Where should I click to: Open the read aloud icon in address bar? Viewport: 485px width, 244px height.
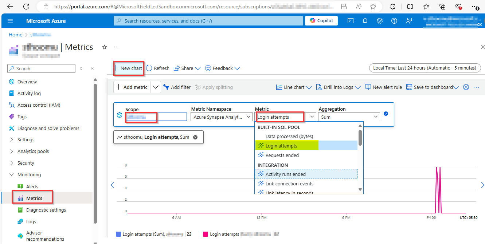pos(359,7)
